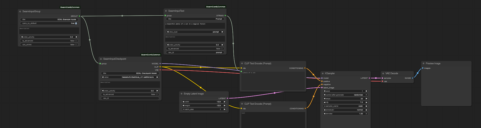Click the description box in SwarmInputGroup

pyautogui.click(x=49, y=31)
